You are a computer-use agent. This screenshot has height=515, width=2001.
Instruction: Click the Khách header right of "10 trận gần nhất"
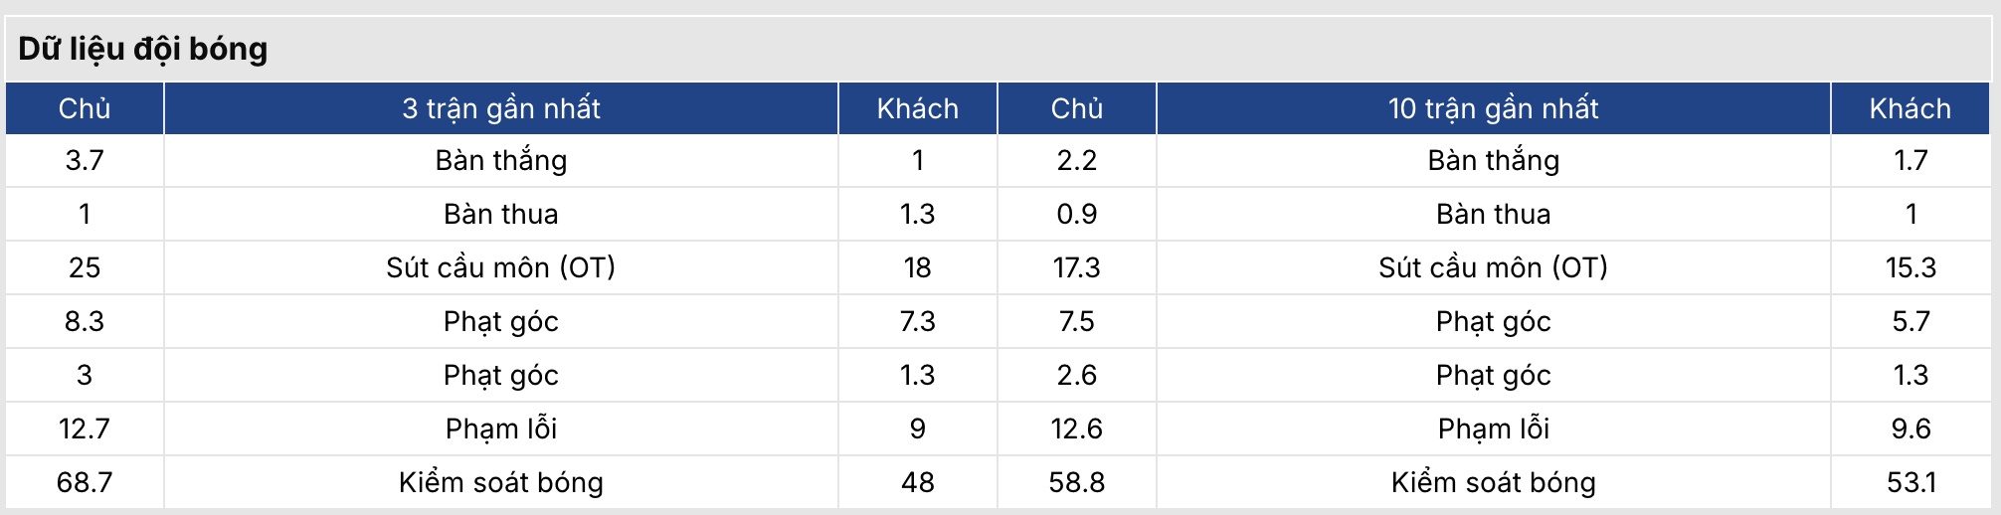click(x=1910, y=108)
